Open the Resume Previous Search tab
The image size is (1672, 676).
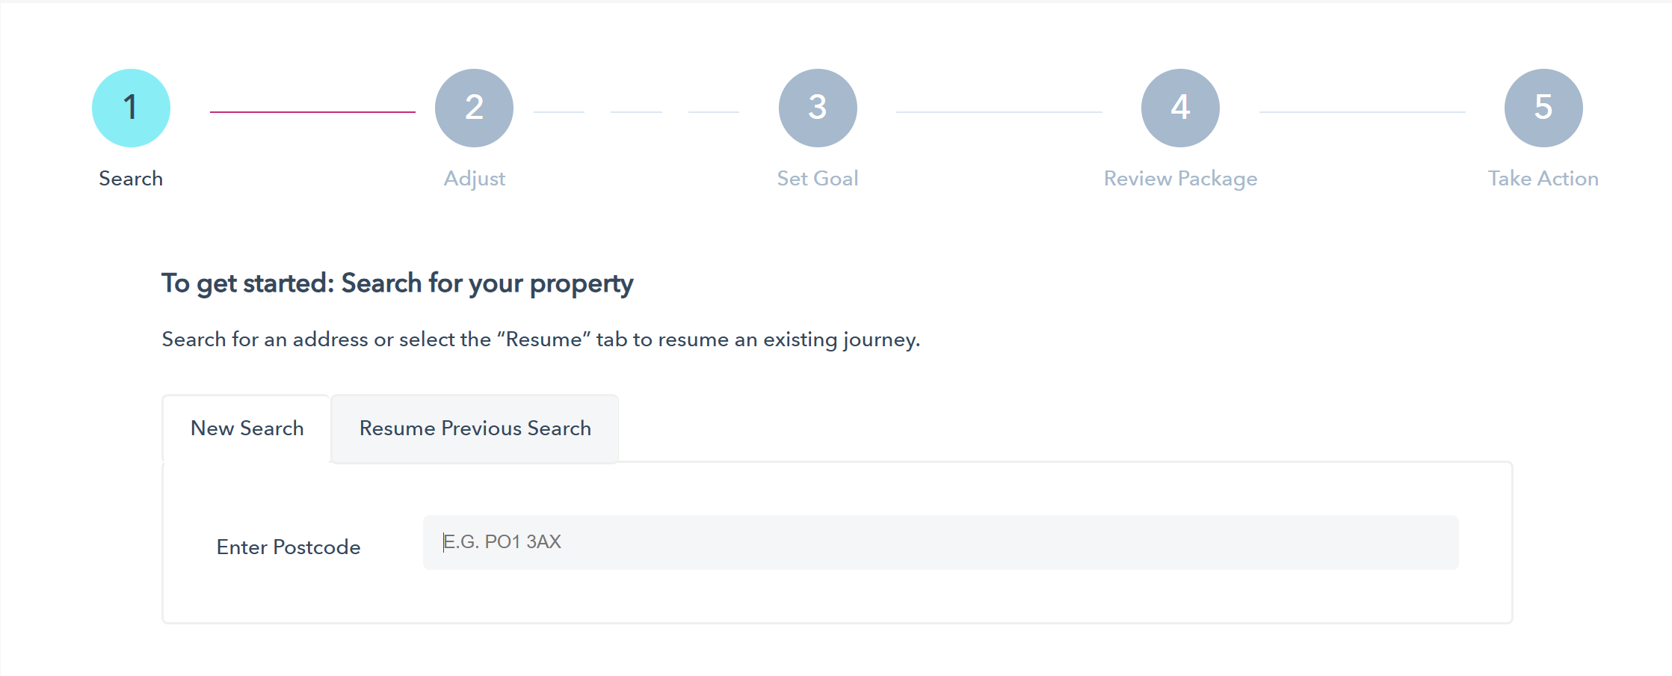click(475, 428)
